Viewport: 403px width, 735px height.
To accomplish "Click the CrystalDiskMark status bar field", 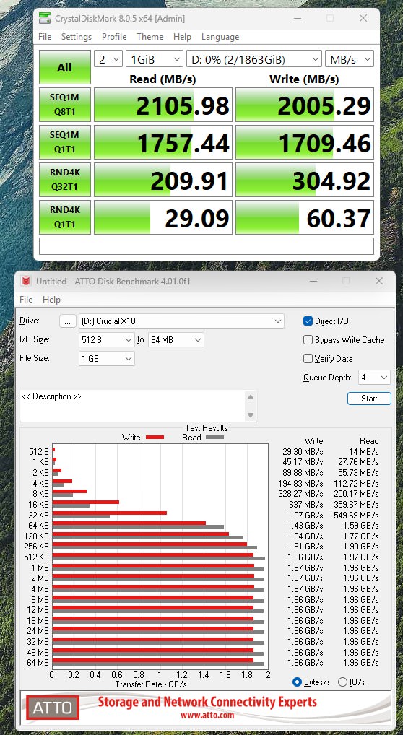I will pyautogui.click(x=207, y=246).
